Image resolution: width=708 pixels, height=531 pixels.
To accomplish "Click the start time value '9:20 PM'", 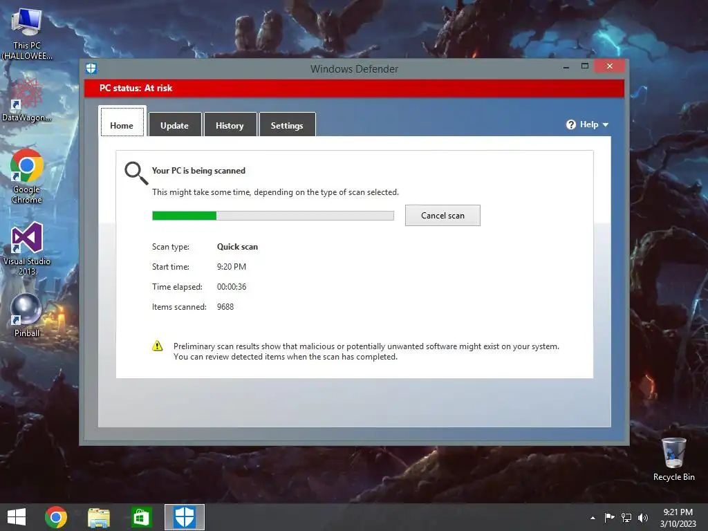I will click(232, 267).
